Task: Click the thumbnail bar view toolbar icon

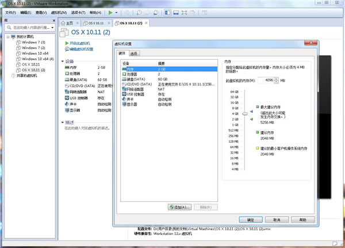Action: click(176, 13)
